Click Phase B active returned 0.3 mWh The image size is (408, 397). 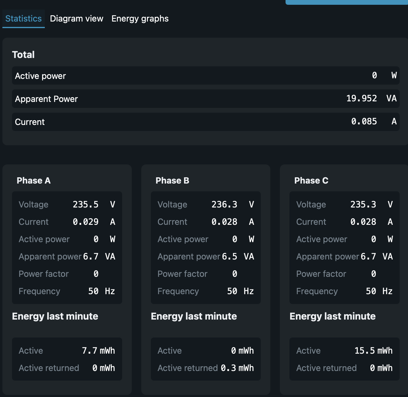237,368
